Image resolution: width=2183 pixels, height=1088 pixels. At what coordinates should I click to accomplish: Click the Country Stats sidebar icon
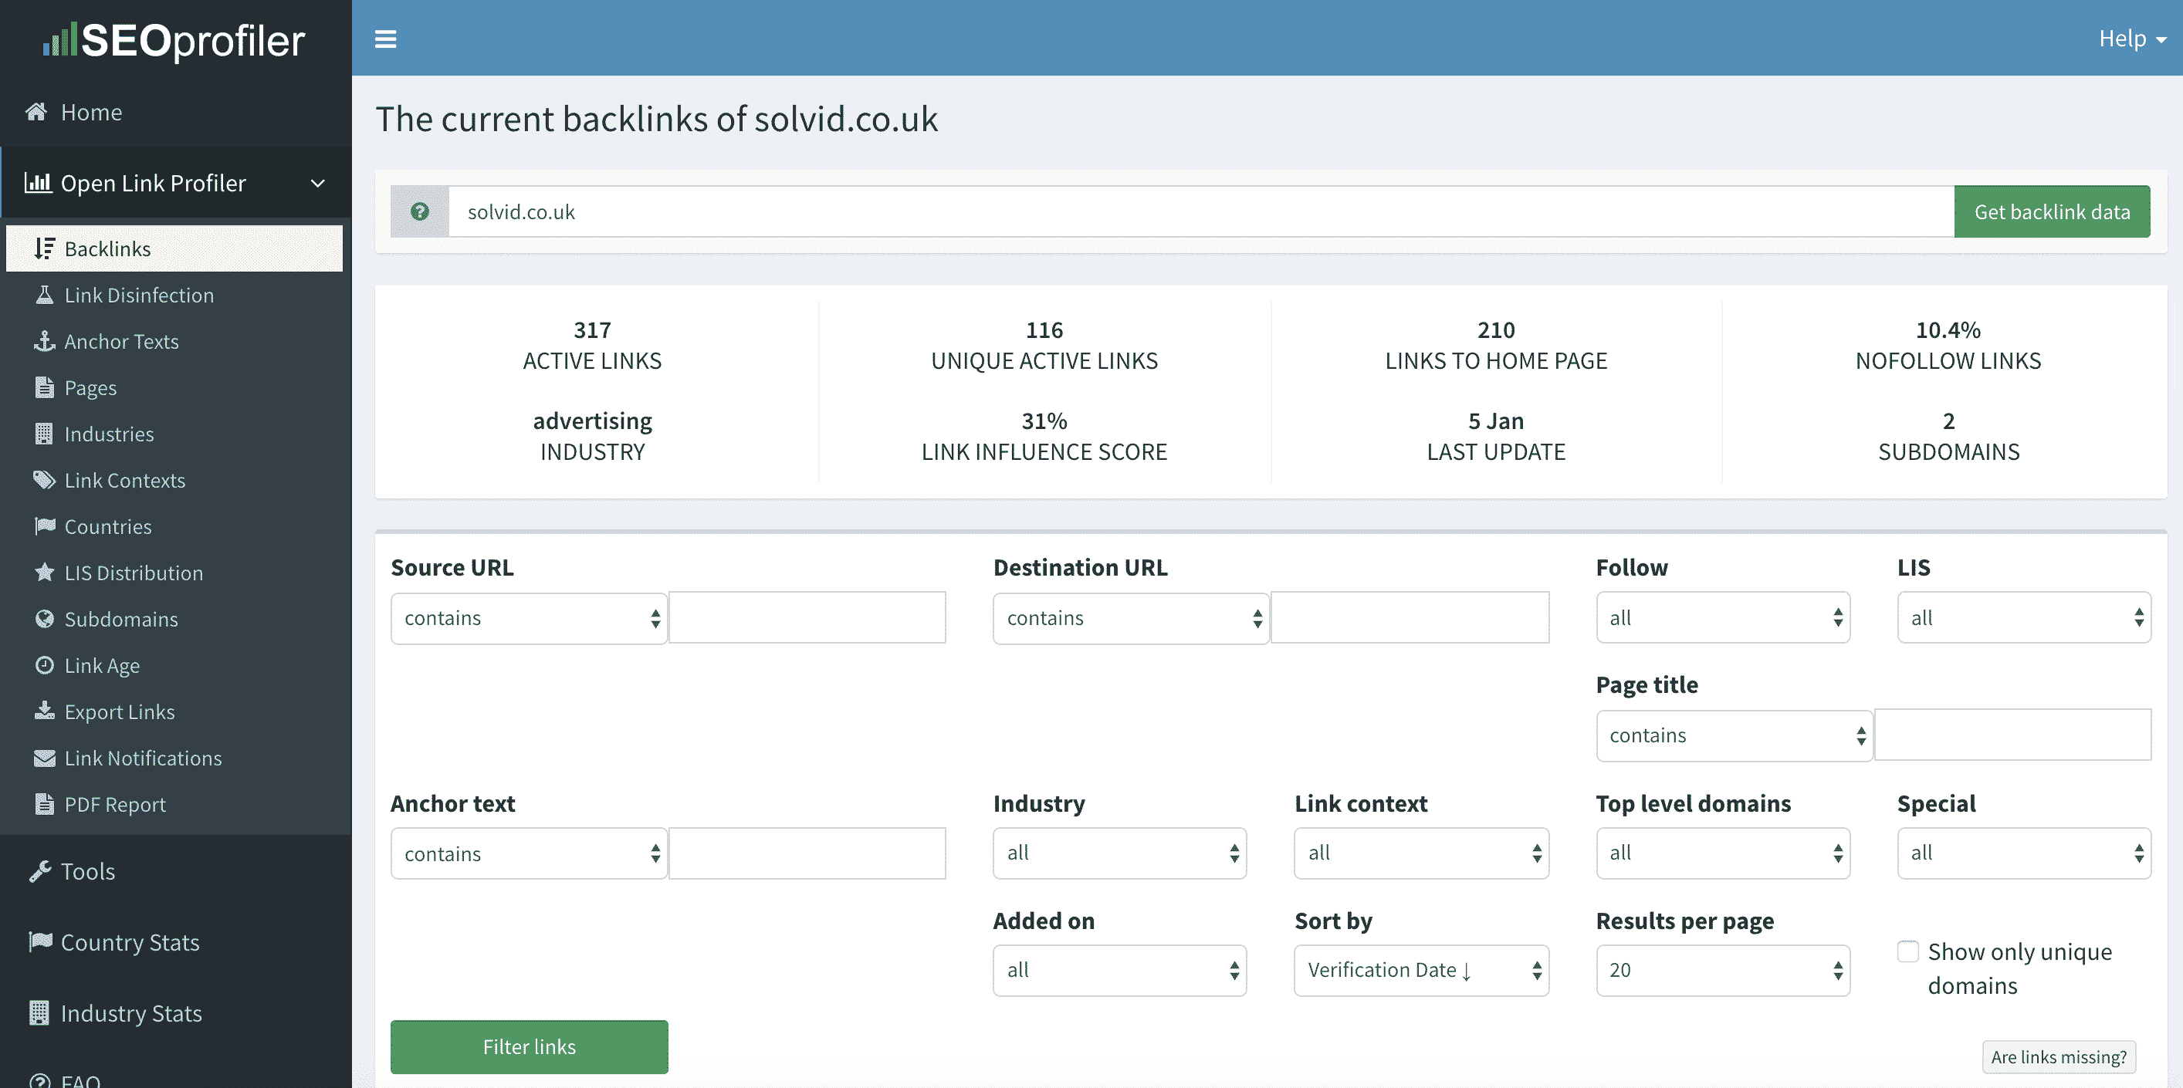click(38, 942)
